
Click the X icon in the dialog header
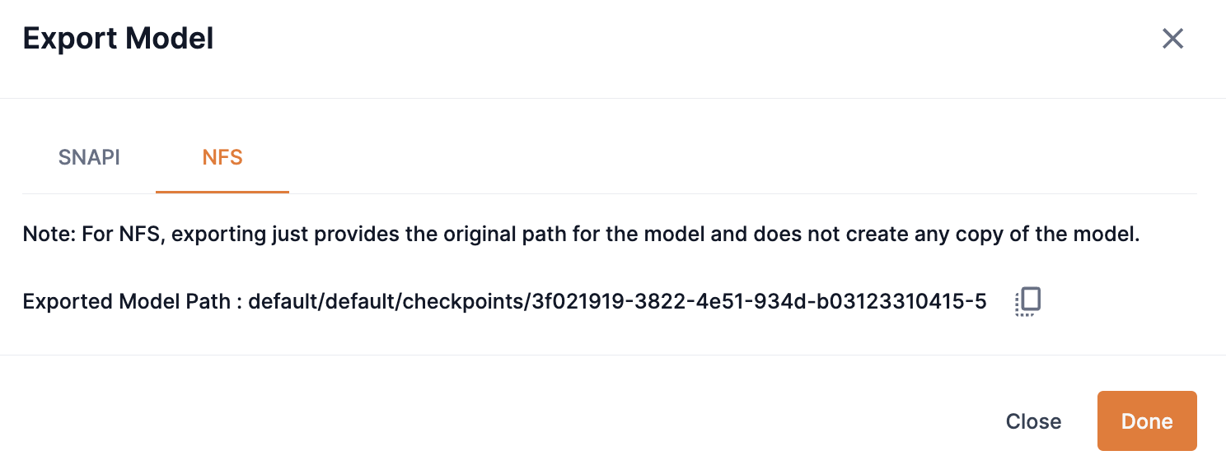[1172, 39]
